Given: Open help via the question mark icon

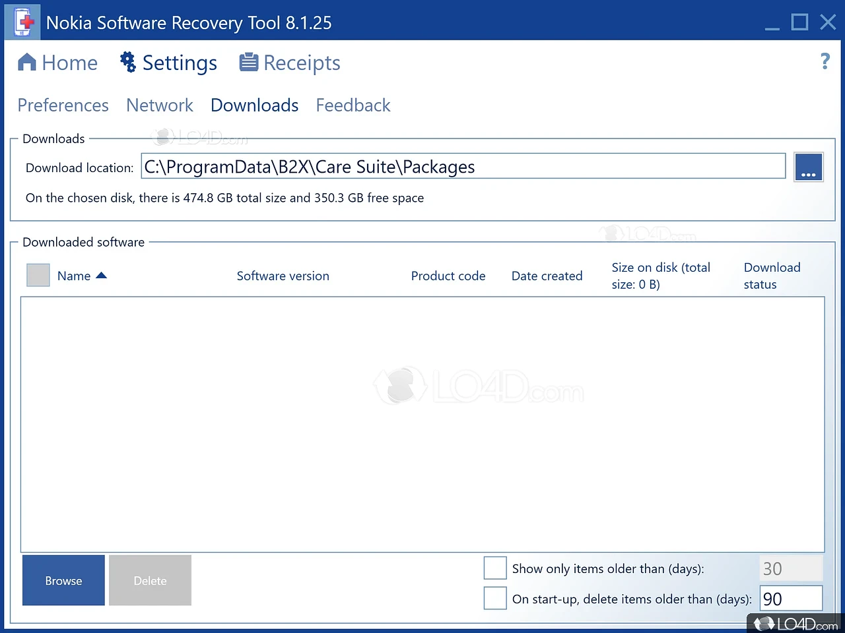Looking at the screenshot, I should point(825,61).
